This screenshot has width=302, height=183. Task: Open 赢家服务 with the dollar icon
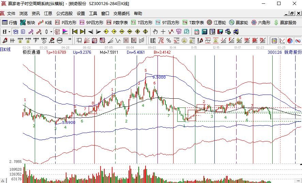tap(285, 23)
